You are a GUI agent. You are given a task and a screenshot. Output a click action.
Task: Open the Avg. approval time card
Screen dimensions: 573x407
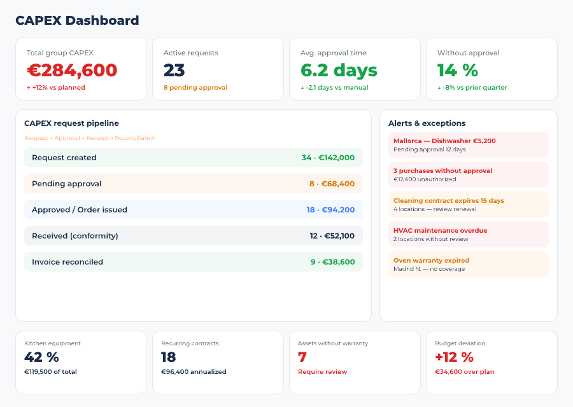355,69
